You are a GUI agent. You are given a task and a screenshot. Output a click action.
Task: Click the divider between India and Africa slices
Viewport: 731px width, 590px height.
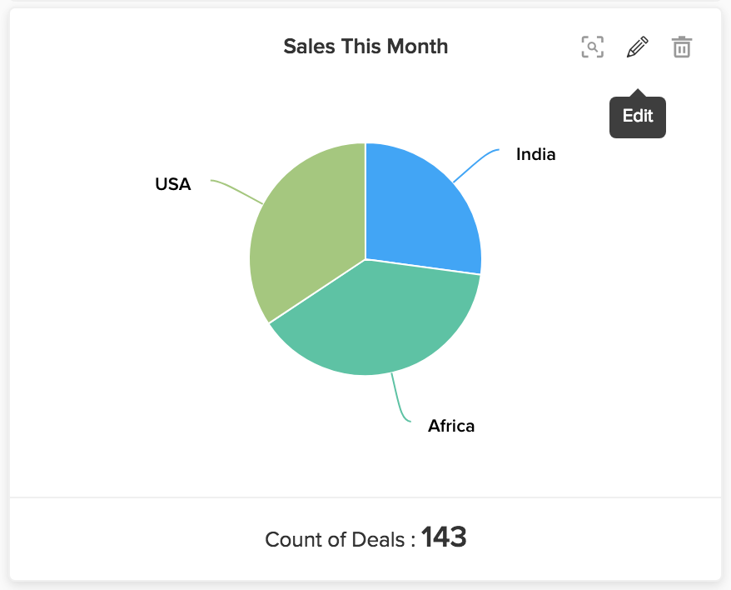[423, 267]
